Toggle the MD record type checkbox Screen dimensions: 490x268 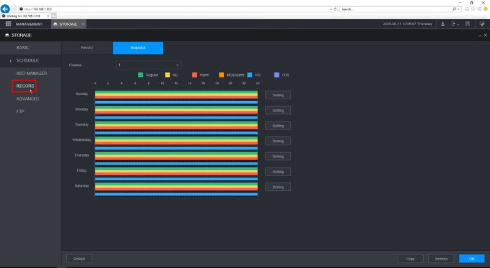pos(167,75)
